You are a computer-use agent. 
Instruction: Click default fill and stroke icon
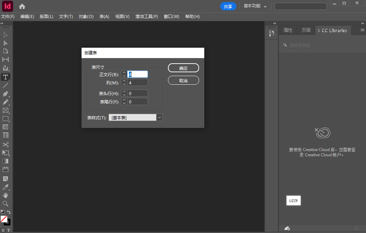(2, 212)
